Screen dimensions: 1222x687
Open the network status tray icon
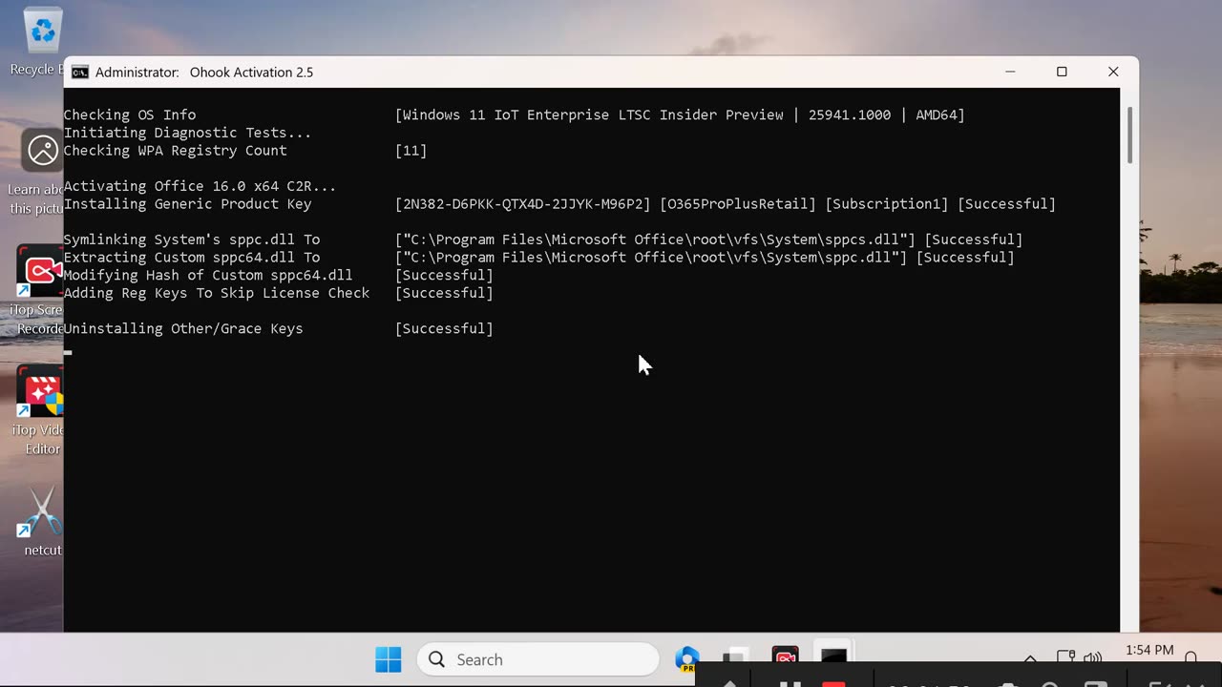click(x=1066, y=657)
